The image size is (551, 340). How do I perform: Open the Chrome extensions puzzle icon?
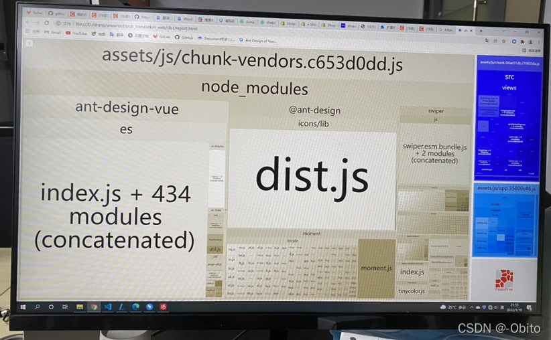[522, 41]
